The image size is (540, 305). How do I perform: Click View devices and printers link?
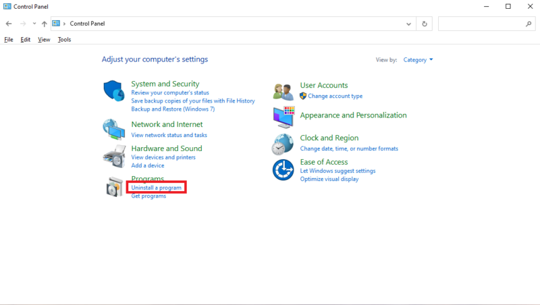[x=163, y=157]
